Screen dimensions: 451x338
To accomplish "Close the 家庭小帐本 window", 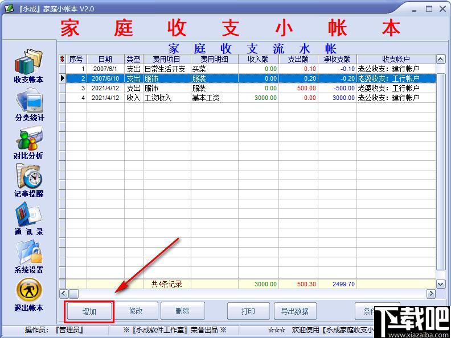I will coord(442,9).
